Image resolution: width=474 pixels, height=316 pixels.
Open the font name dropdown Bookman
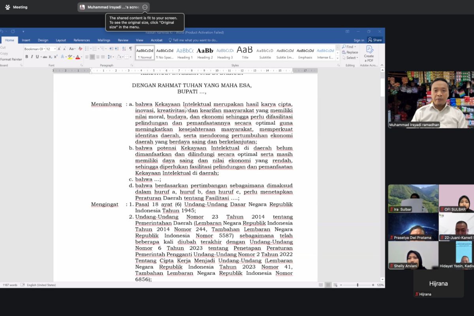coord(34,49)
